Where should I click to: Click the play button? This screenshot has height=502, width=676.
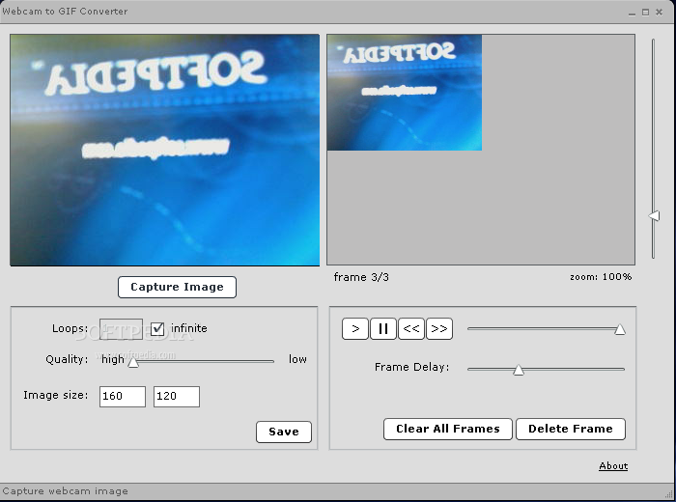pos(354,329)
